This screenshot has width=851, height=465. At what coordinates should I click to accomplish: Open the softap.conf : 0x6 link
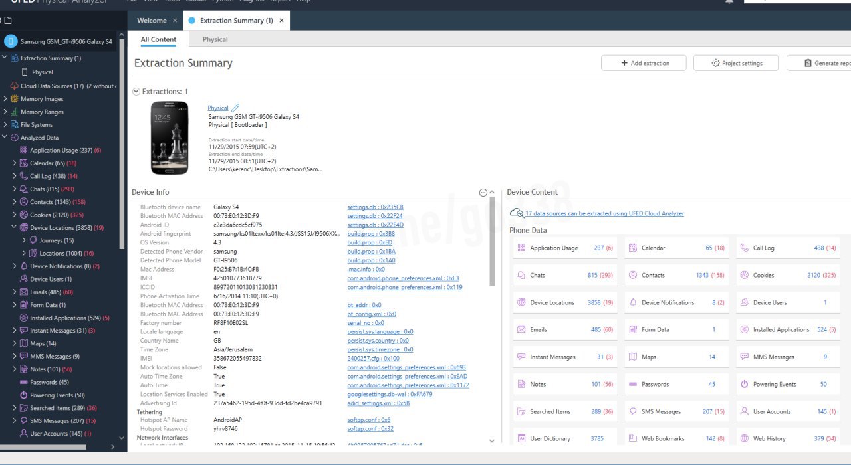[x=368, y=420]
